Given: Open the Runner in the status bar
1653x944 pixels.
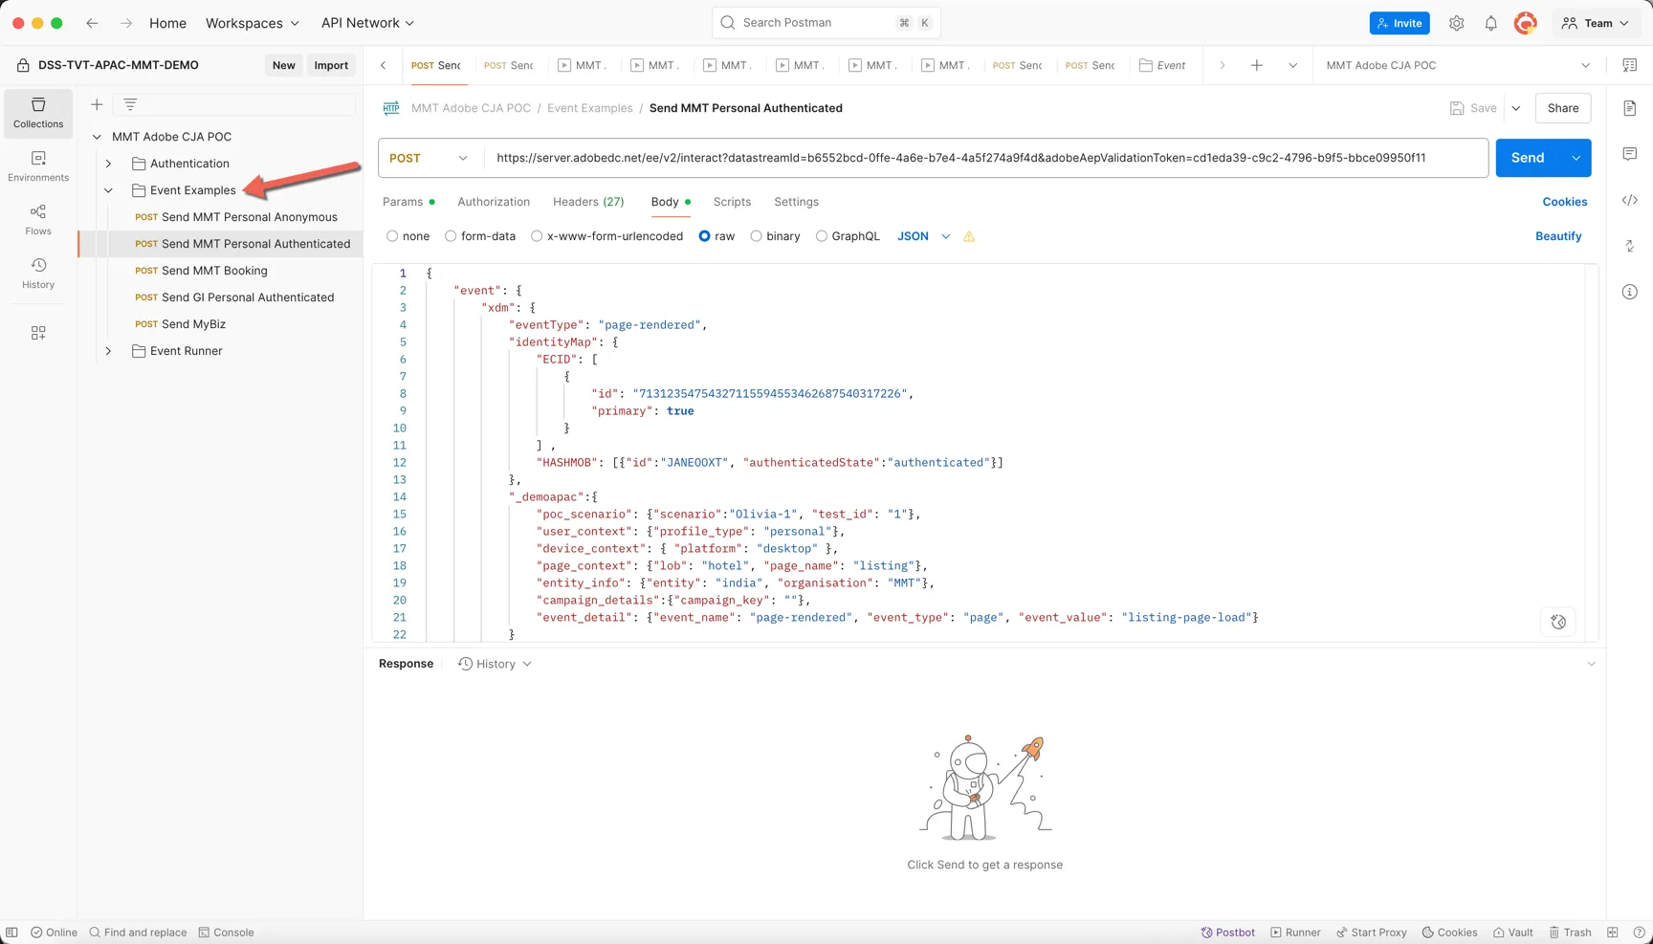Looking at the screenshot, I should pyautogui.click(x=1295, y=933).
